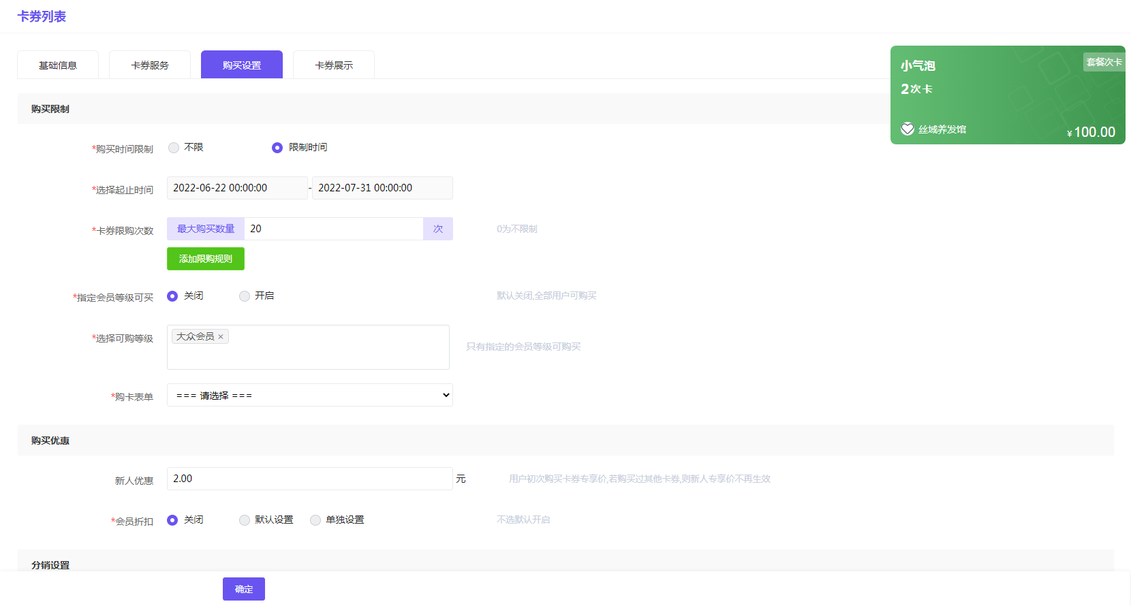Select the 限制时间 radio option

pos(277,148)
